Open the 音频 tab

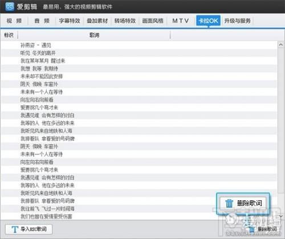pyautogui.click(x=42, y=20)
